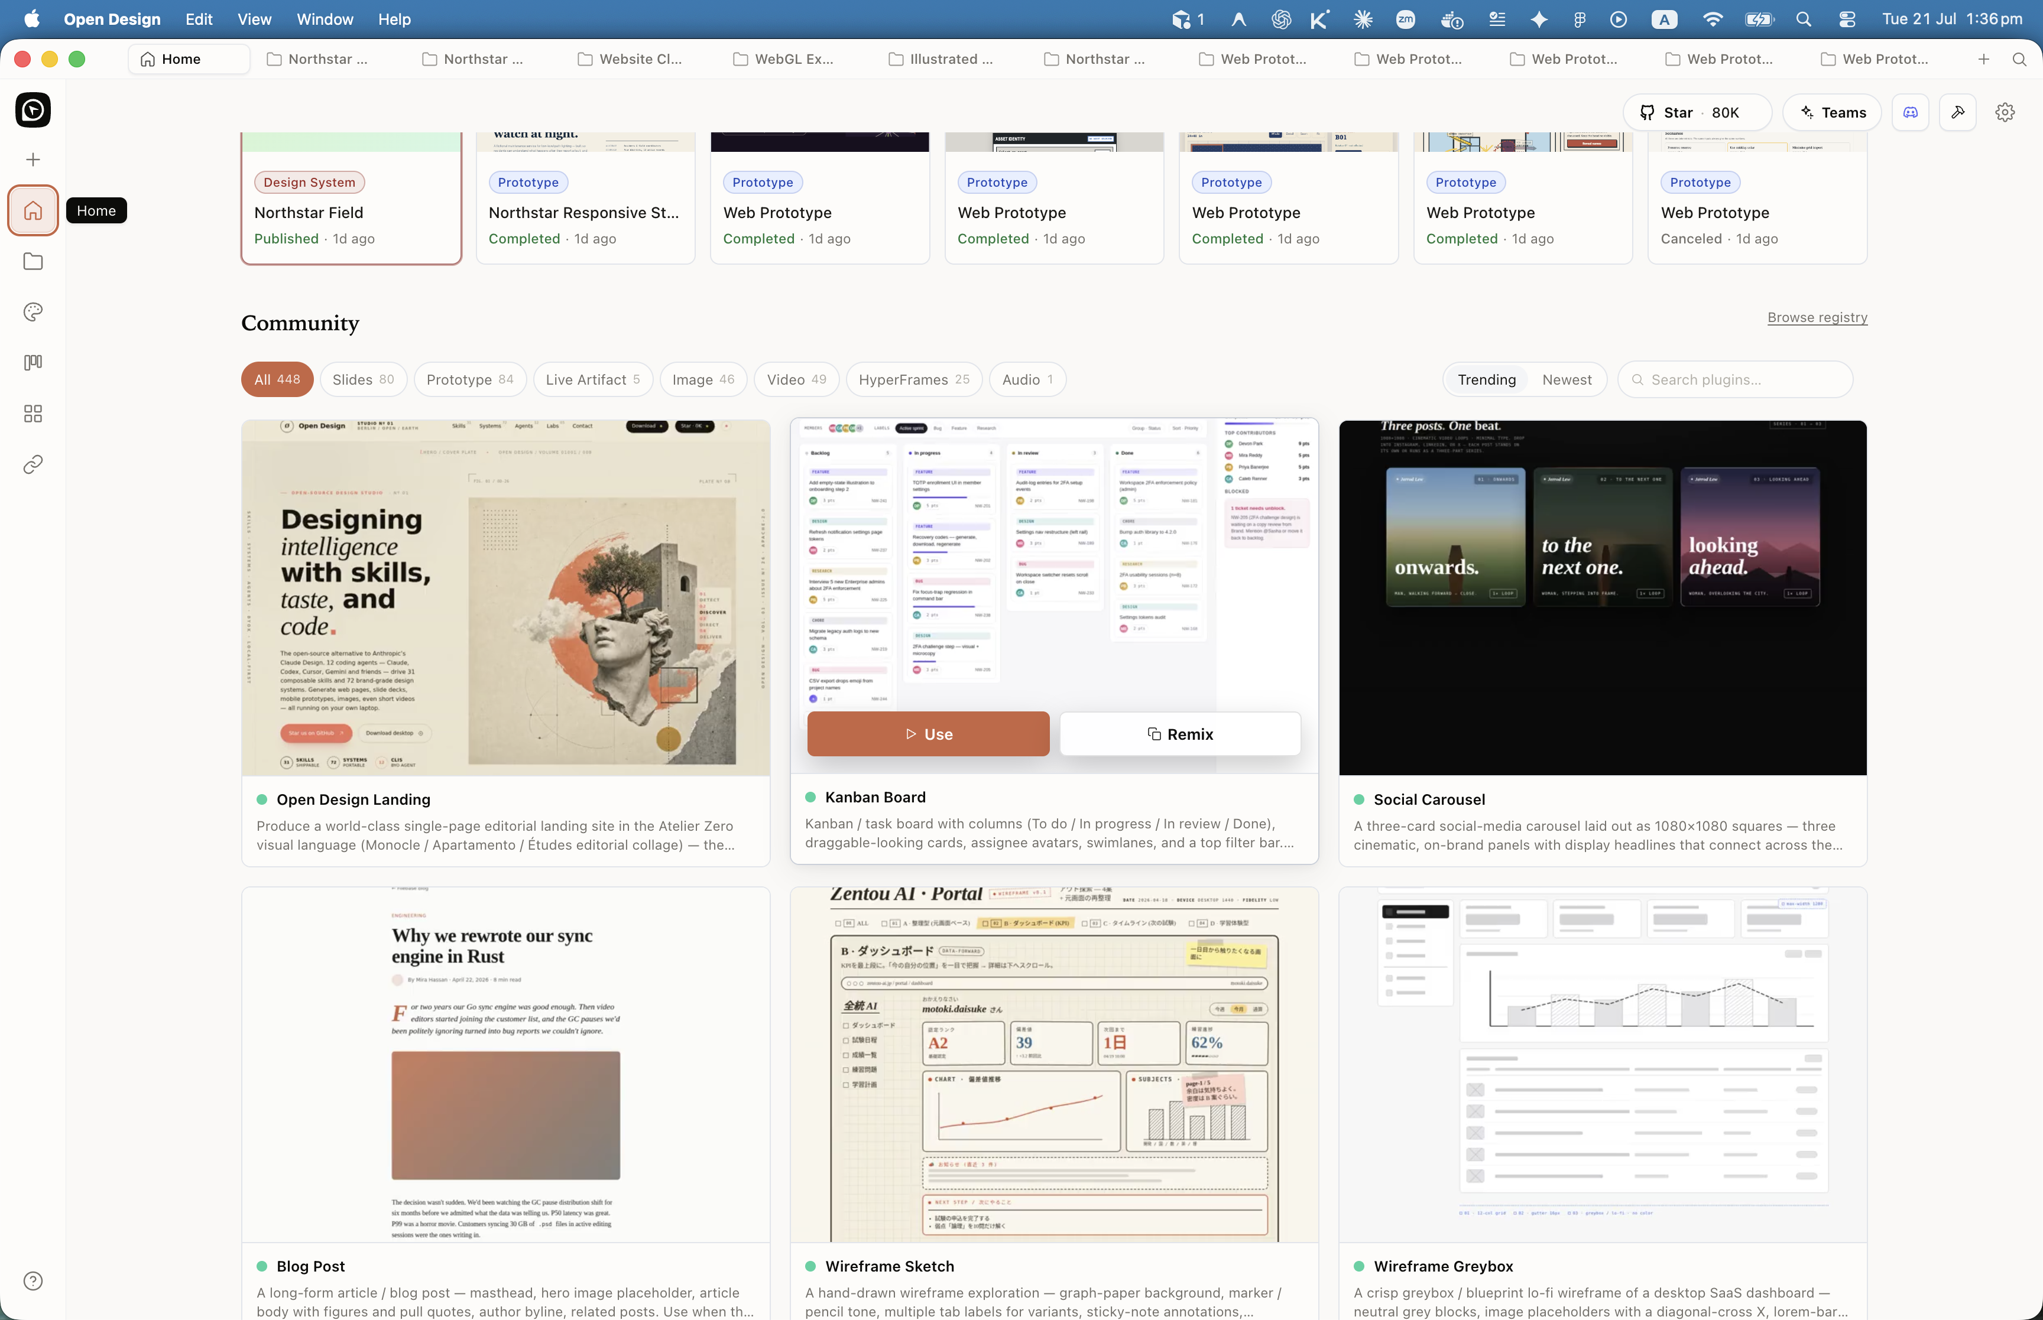
Task: Click the Wi-Fi icon in menu bar
Action: [x=1712, y=19]
